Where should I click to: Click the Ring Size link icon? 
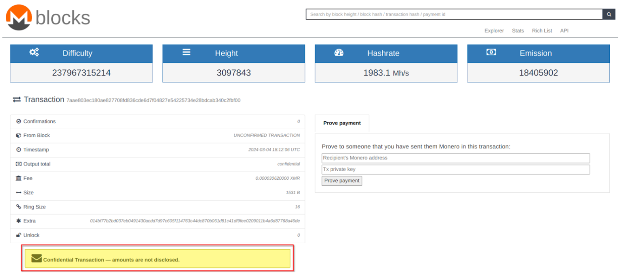(19, 207)
